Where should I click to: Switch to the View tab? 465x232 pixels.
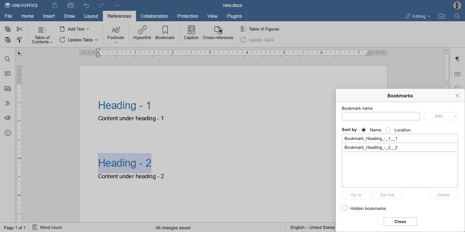[x=212, y=16]
